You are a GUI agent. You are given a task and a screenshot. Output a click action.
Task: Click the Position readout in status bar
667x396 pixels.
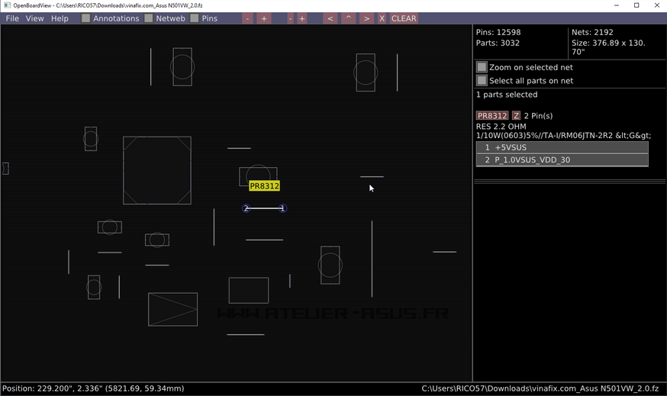[93, 388]
